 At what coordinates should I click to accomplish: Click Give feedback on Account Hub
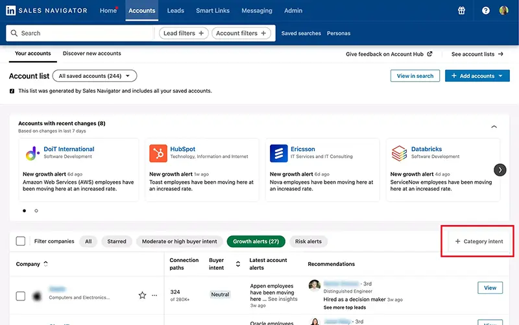coord(389,54)
